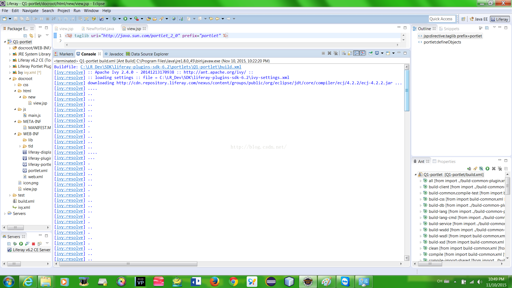Open the Project menu
Image resolution: width=512 pixels, height=288 pixels.
pyautogui.click(x=63, y=11)
